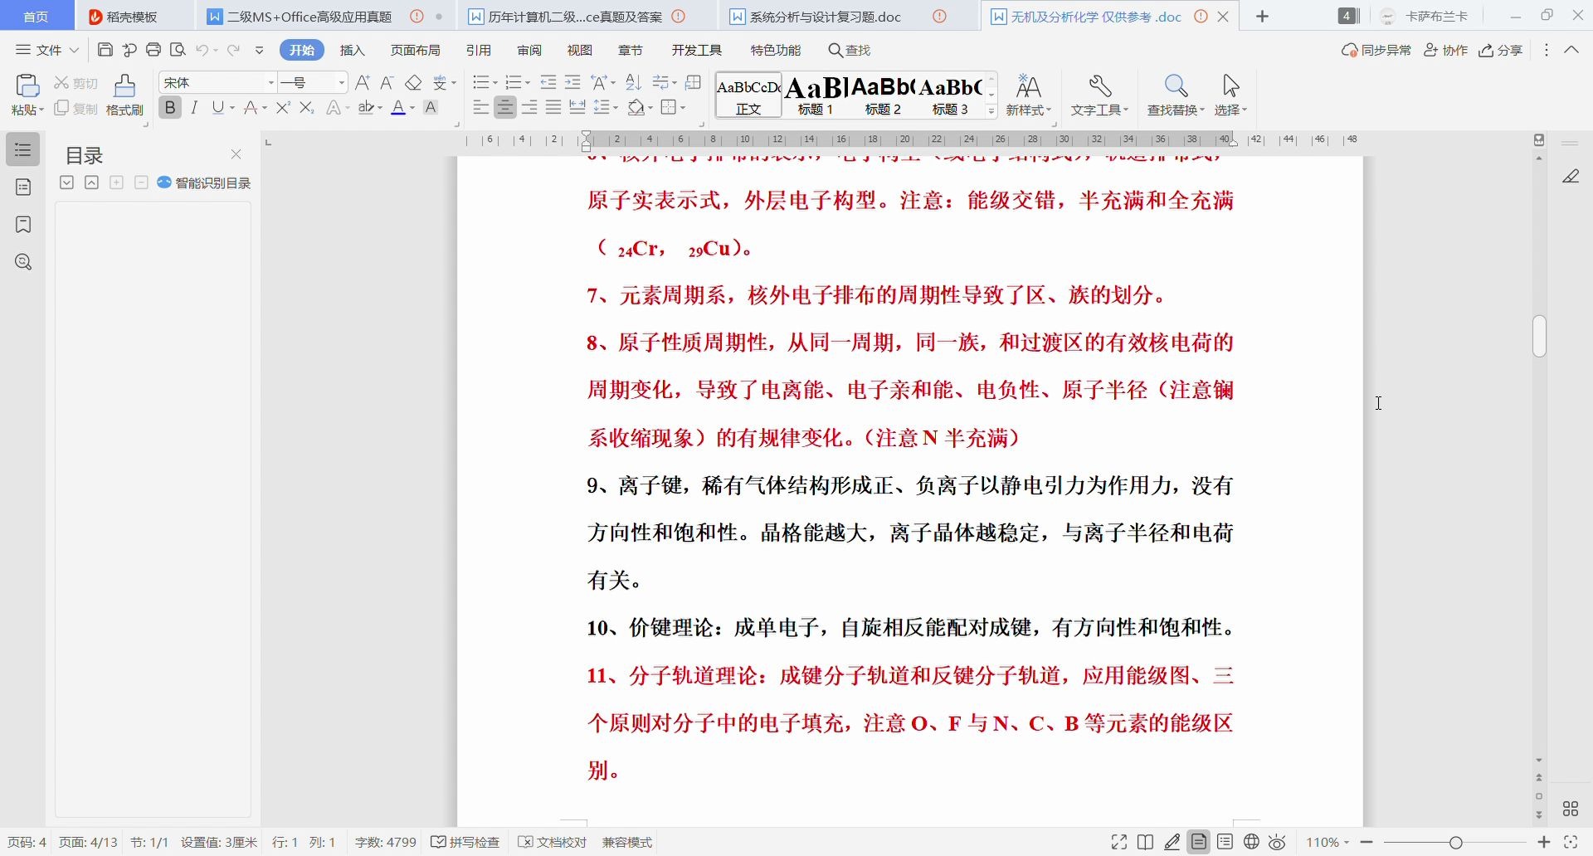Viewport: 1593px width, 856px height.
Task: Click the zoom slider handle
Action: point(1456,842)
